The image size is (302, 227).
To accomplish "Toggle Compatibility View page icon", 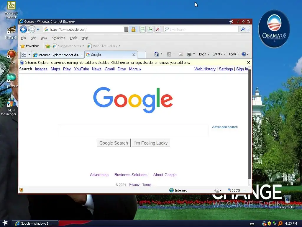I will point(142,29).
